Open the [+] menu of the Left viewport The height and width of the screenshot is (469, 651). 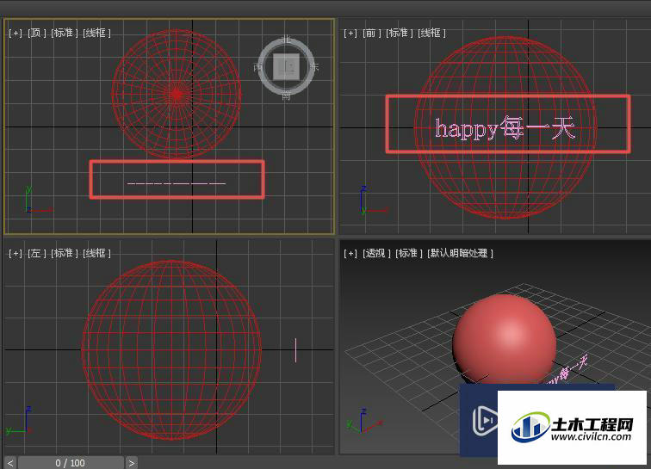15,253
